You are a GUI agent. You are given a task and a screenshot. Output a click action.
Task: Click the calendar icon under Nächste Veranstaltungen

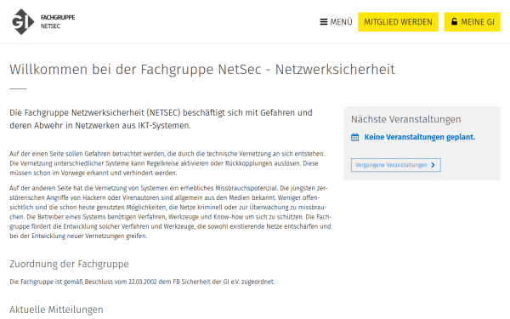pos(354,137)
